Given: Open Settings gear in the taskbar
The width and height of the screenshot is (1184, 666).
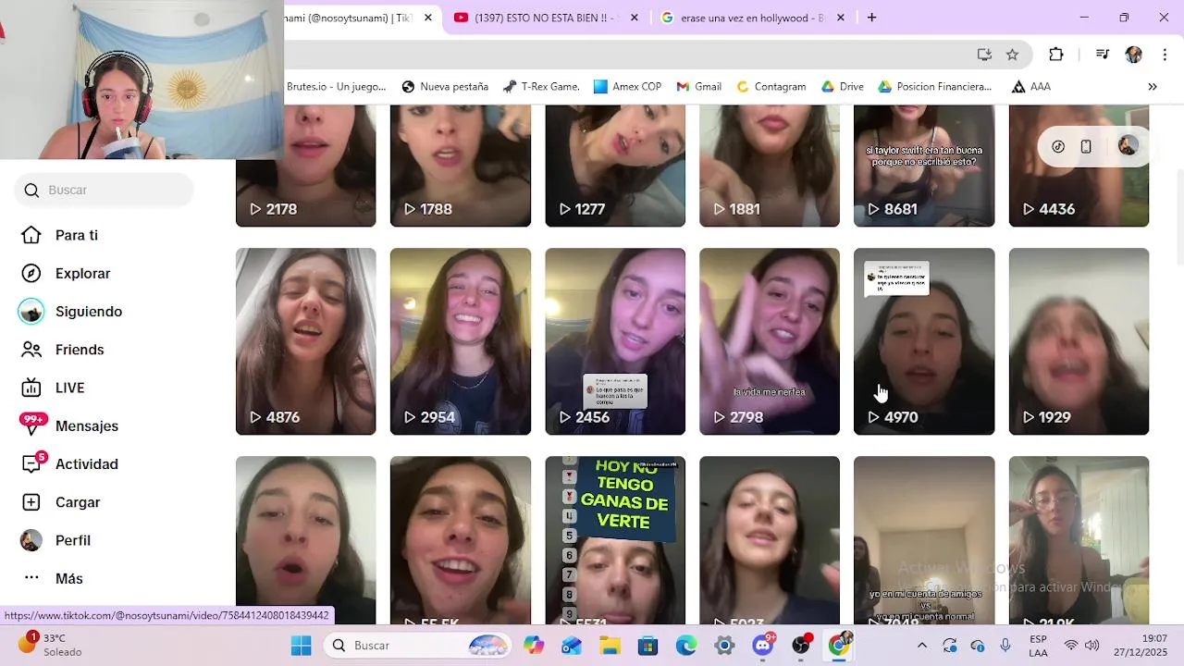Looking at the screenshot, I should click(x=724, y=646).
